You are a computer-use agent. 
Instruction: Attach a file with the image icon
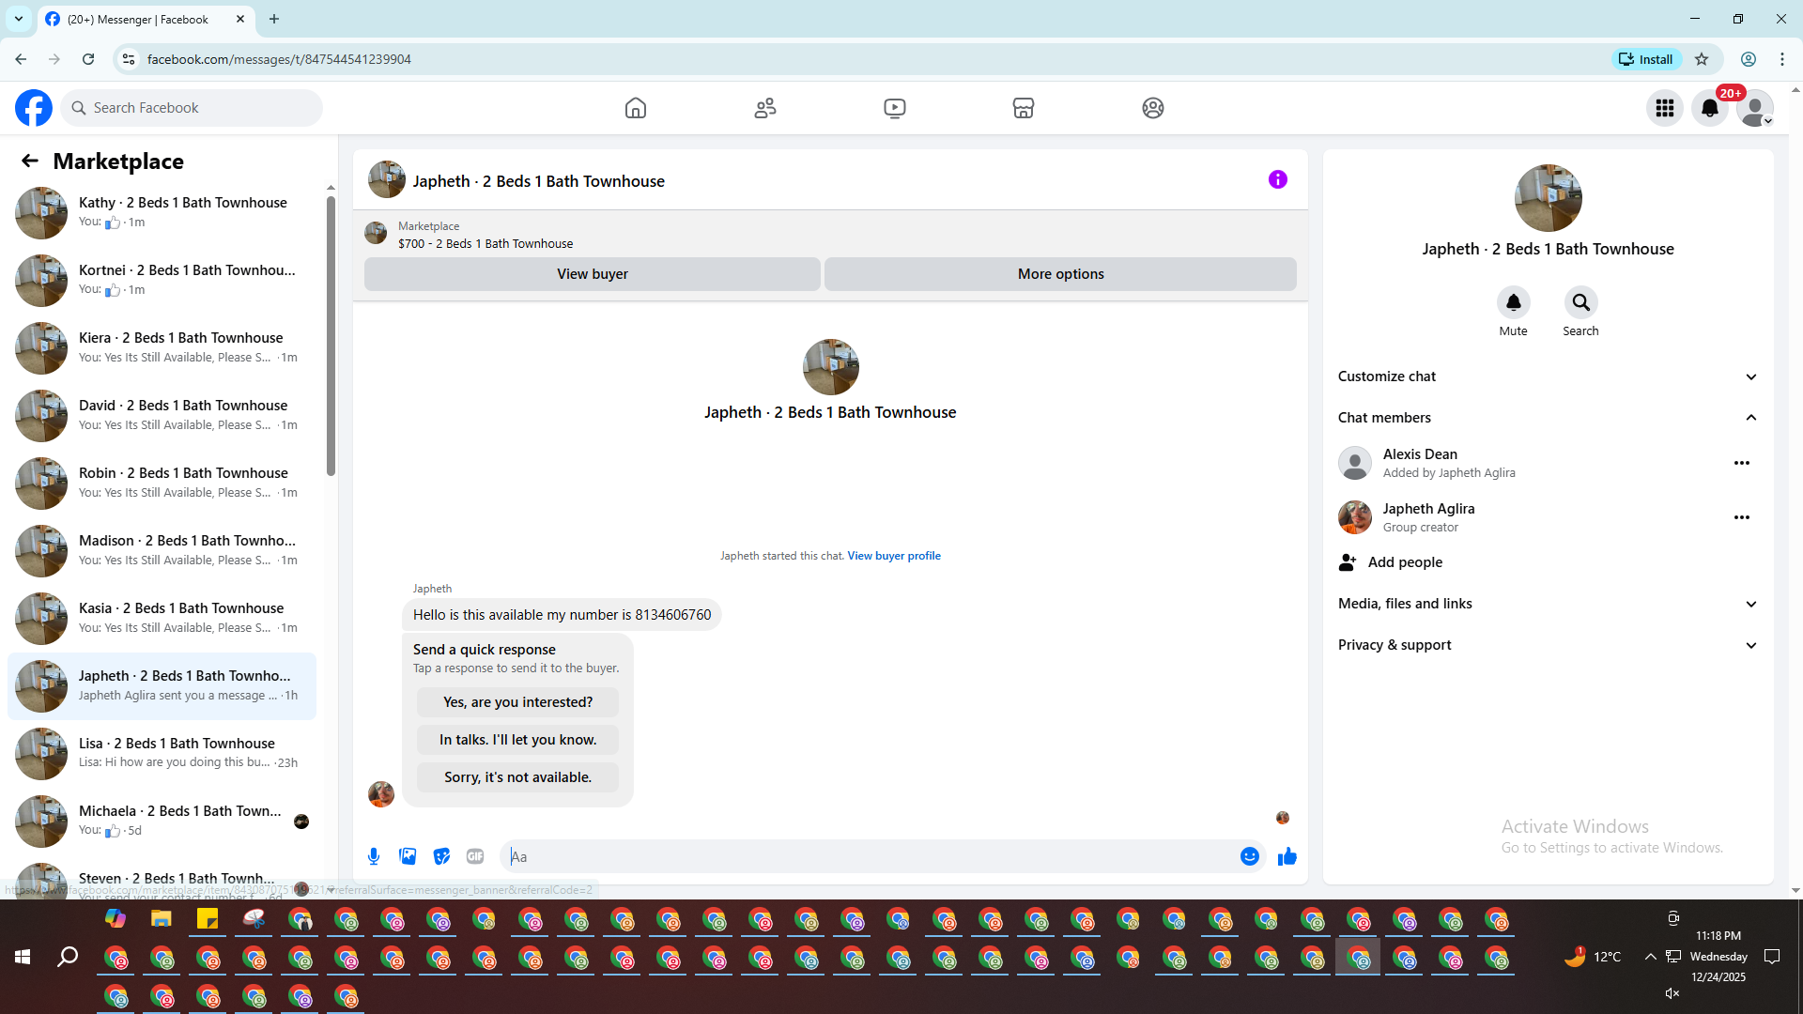click(408, 856)
